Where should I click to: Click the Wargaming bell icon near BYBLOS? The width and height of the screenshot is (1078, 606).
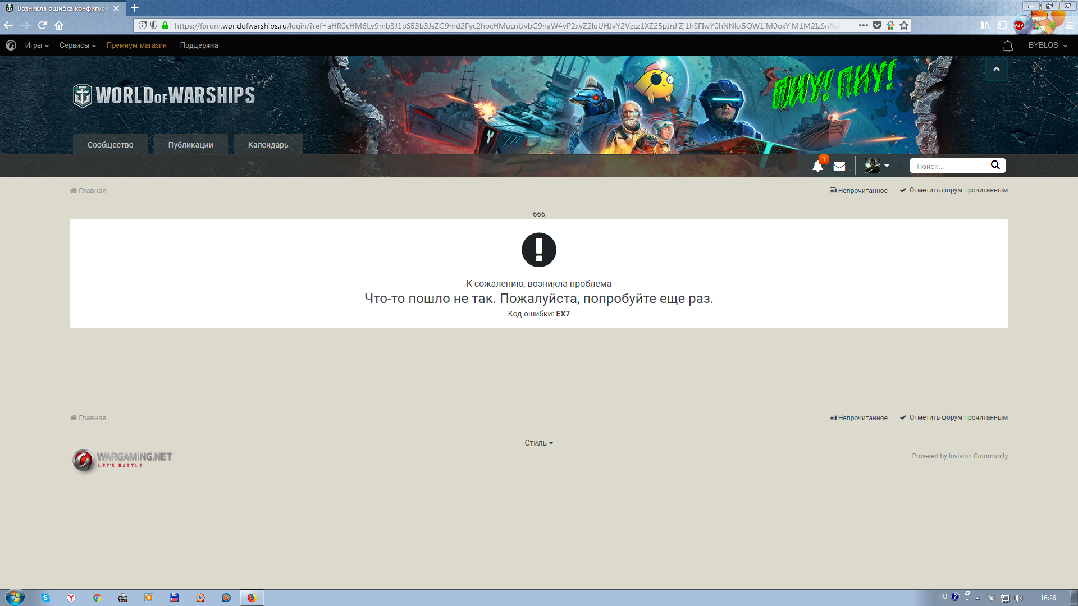point(1008,45)
